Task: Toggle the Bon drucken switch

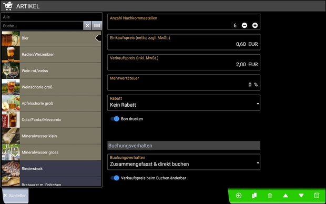Action: click(115, 119)
